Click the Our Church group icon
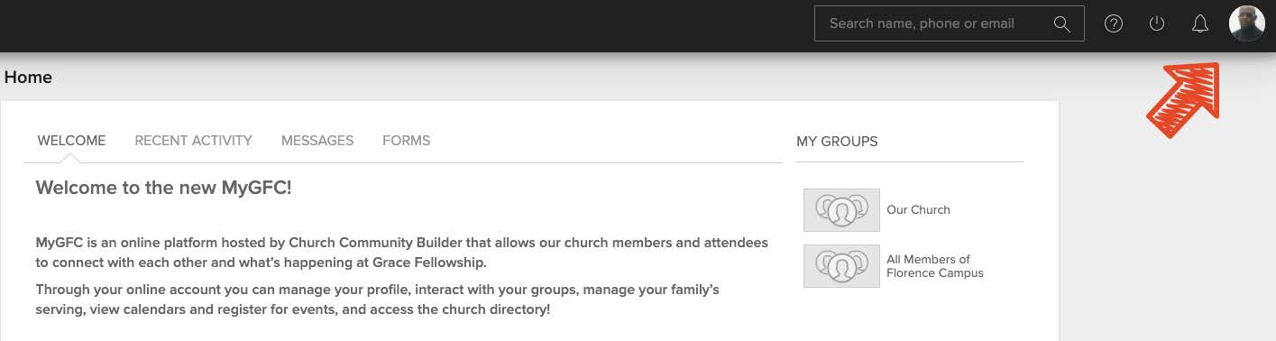 click(841, 210)
